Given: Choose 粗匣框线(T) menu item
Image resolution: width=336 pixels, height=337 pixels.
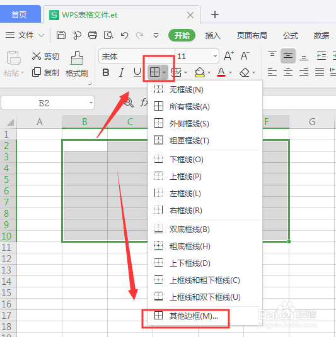Looking at the screenshot, I should click(x=205, y=141).
